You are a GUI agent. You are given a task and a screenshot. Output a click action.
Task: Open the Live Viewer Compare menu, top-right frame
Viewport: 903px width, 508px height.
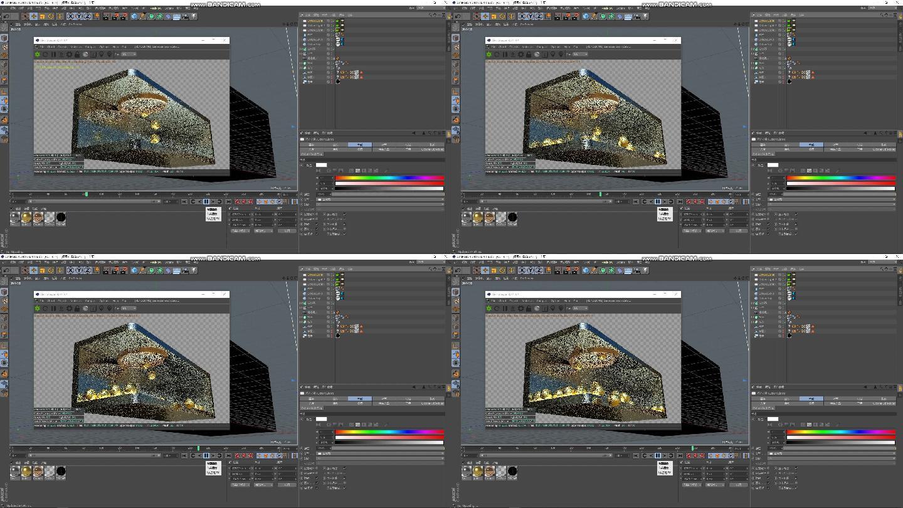pyautogui.click(x=542, y=46)
